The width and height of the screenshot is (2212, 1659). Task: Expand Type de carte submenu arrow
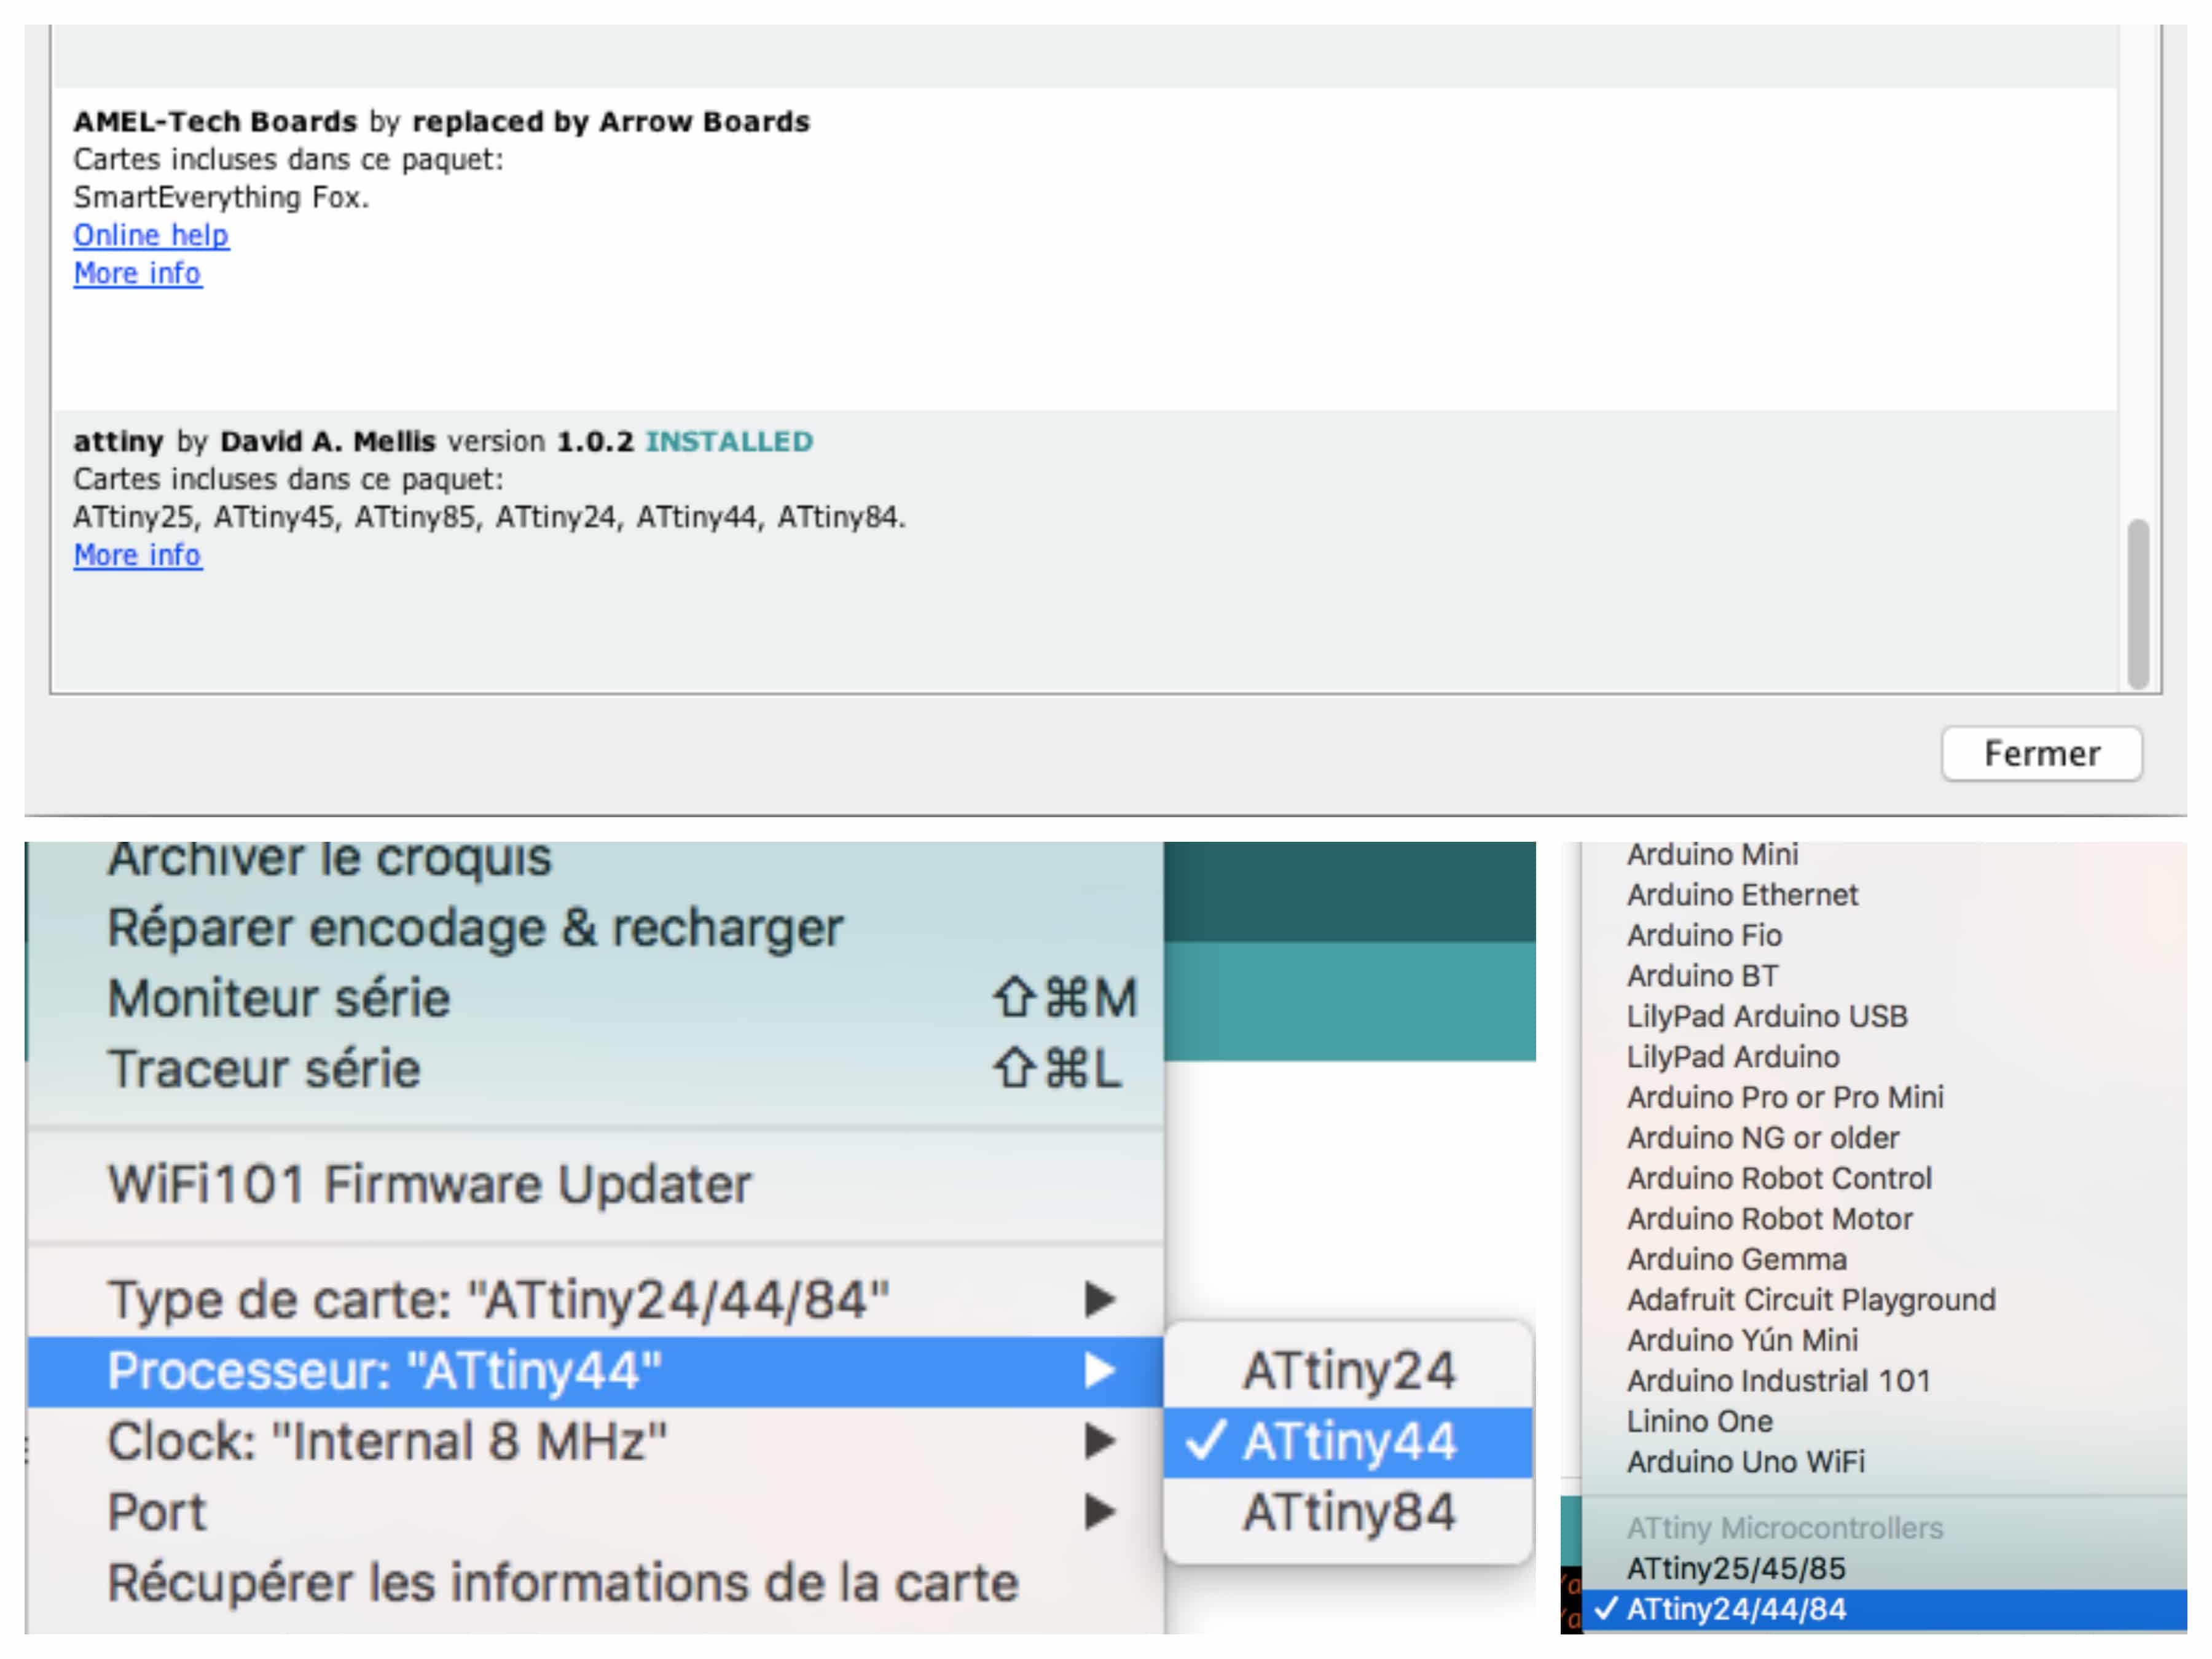click(1100, 1299)
